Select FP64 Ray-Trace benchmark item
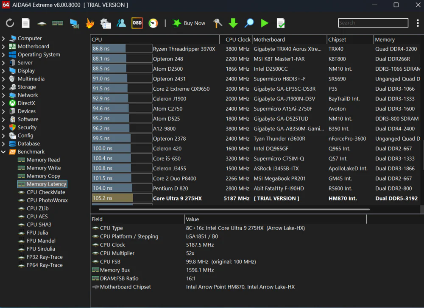The image size is (424, 308). pyautogui.click(x=45, y=265)
